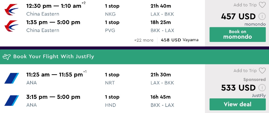
Task: Open Book Your Flight With JustFly banner
Action: point(54,57)
